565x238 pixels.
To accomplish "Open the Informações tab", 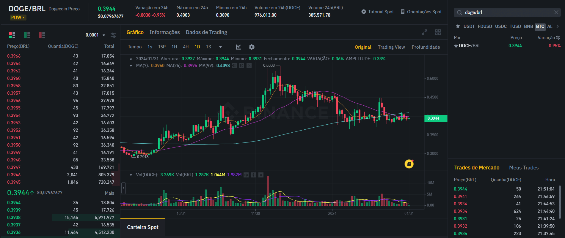I will (164, 32).
